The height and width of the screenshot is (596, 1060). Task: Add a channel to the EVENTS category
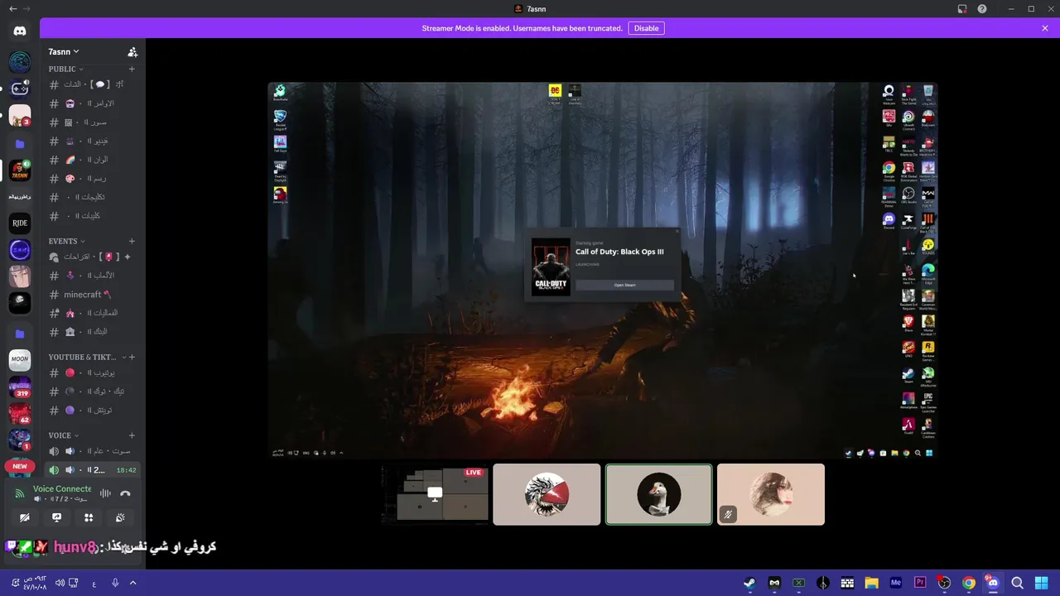(x=132, y=241)
